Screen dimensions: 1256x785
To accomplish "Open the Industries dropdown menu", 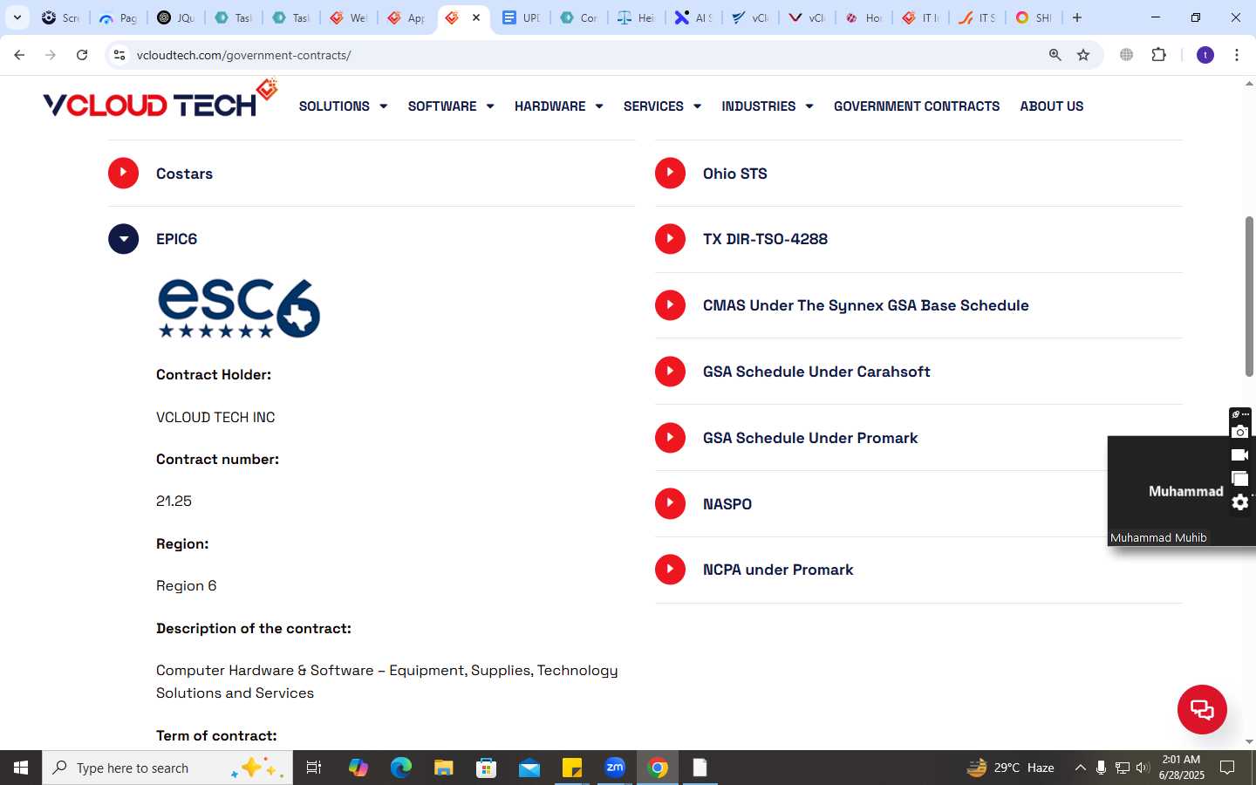I will pyautogui.click(x=768, y=106).
